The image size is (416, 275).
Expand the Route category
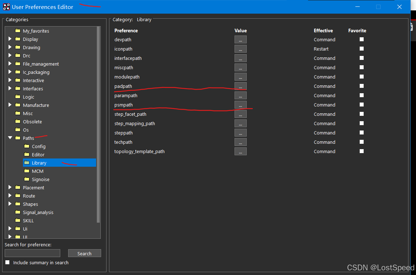10,196
